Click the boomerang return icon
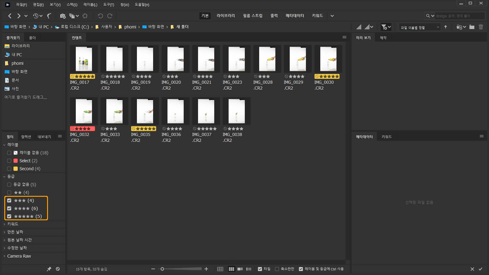Viewport: 489px width, 275px height. tap(49, 16)
